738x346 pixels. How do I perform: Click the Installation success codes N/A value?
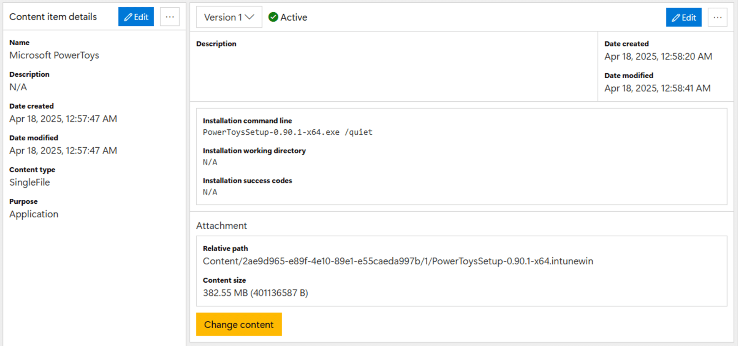210,192
